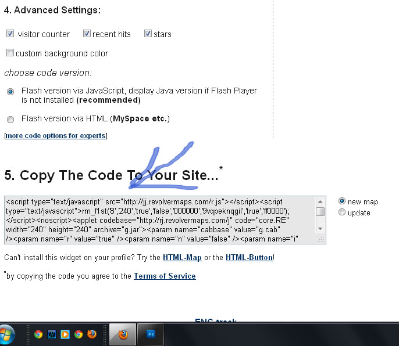Launch the orange media player icon in quick launch
The image size is (399, 346).
(x=65, y=334)
